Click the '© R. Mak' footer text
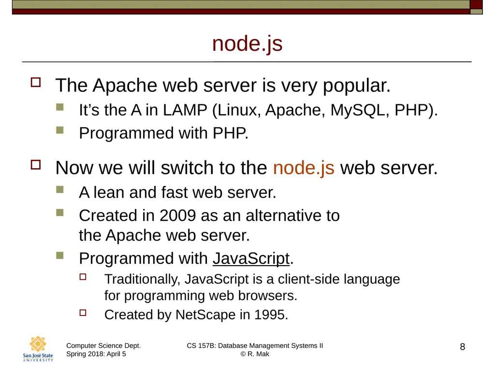 click(255, 354)
